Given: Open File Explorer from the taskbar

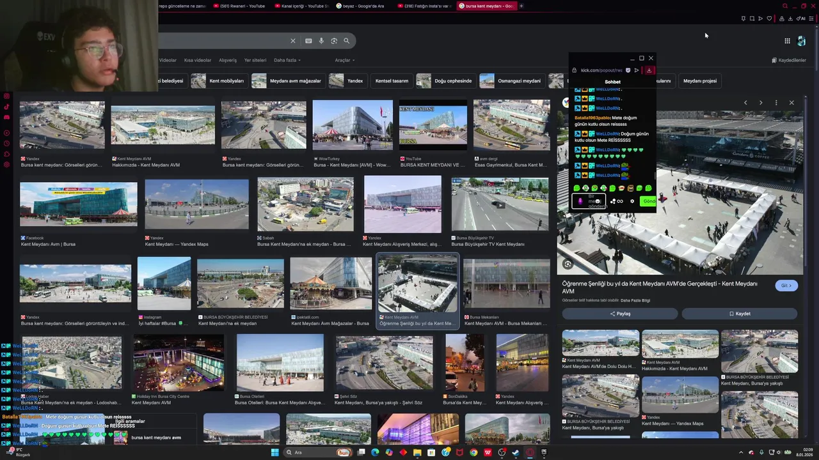Looking at the screenshot, I should [x=417, y=452].
